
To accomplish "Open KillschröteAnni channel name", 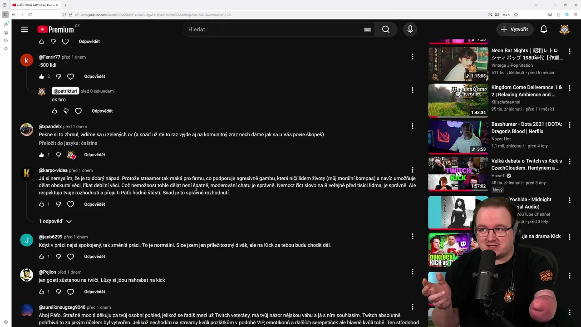I will pos(506,102).
